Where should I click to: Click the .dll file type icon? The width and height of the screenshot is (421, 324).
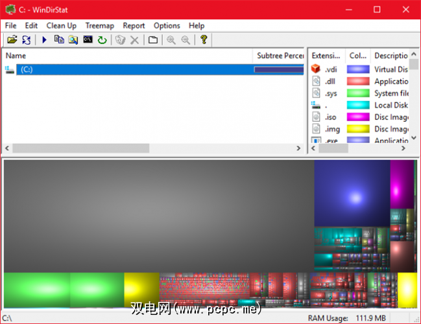[x=317, y=81]
